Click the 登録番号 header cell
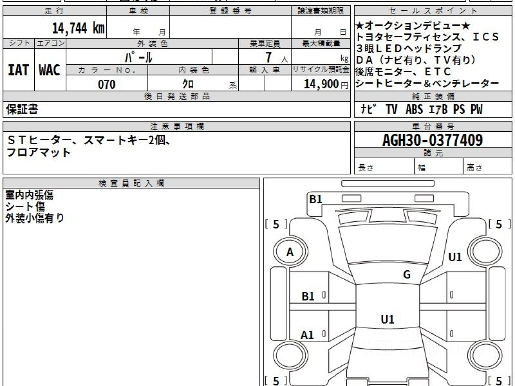 230,11
